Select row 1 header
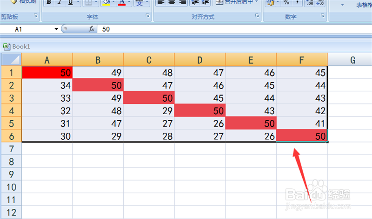372x219 pixels. click(x=11, y=72)
